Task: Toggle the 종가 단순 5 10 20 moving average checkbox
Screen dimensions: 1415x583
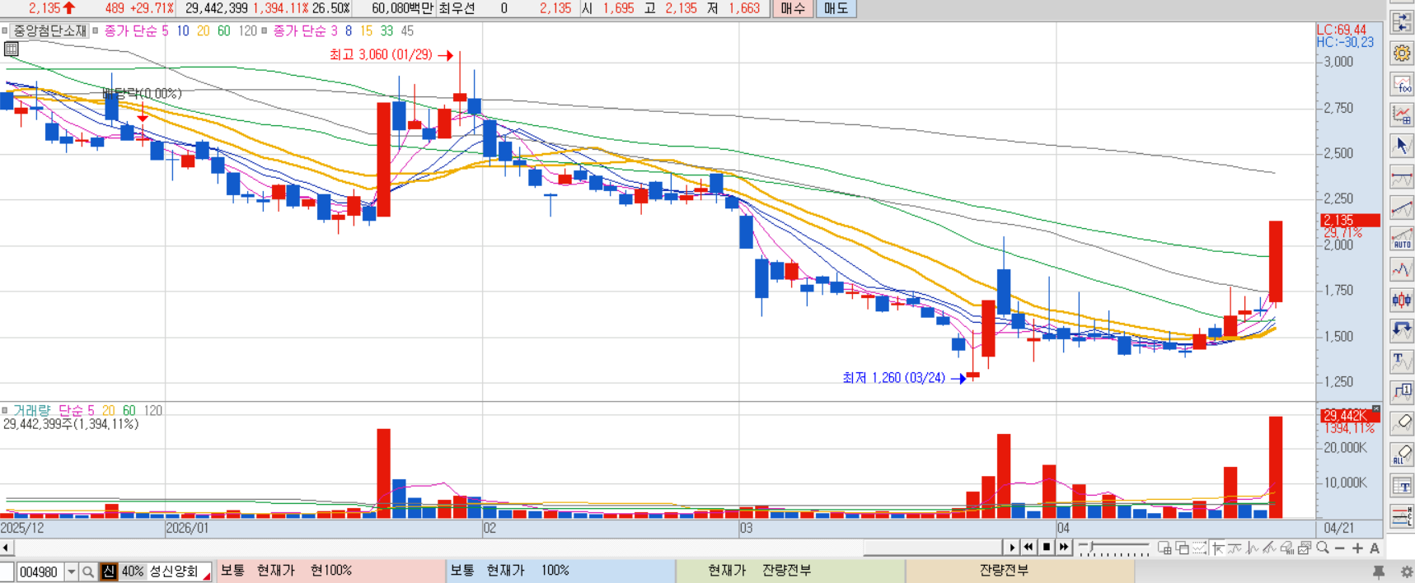Action: tap(96, 30)
